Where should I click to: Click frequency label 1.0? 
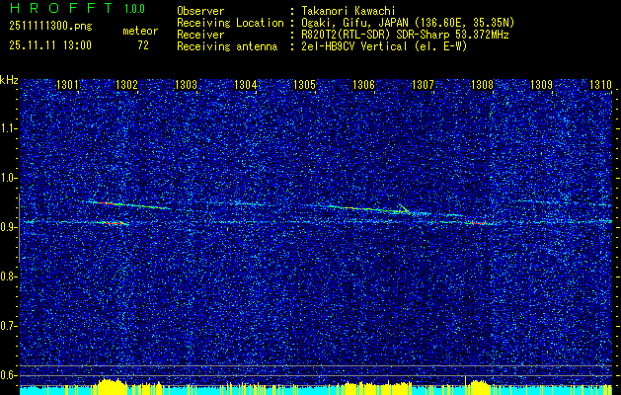point(9,178)
